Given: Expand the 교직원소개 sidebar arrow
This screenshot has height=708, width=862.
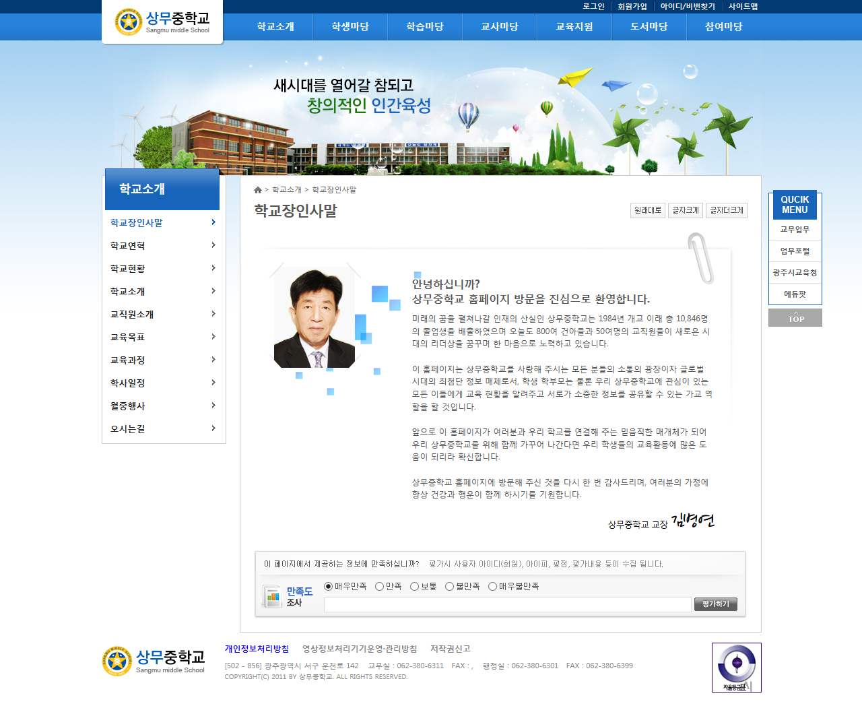Looking at the screenshot, I should pyautogui.click(x=213, y=314).
